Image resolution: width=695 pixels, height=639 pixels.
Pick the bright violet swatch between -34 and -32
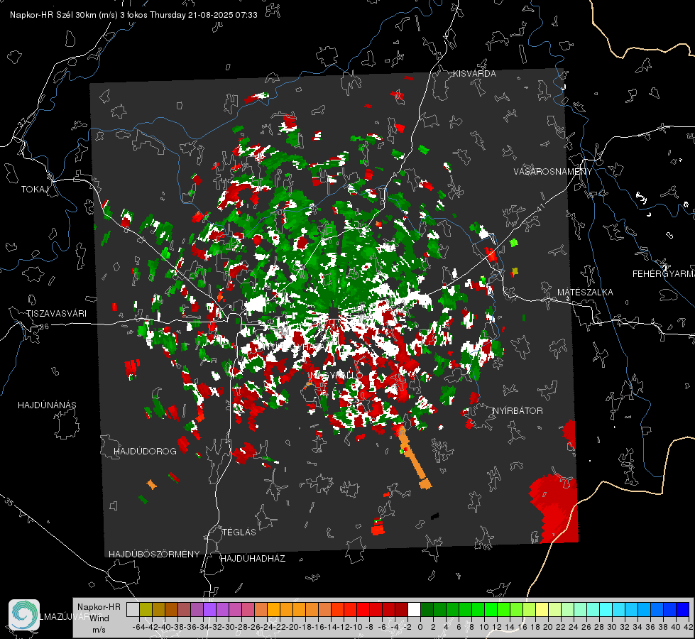pyautogui.click(x=209, y=609)
